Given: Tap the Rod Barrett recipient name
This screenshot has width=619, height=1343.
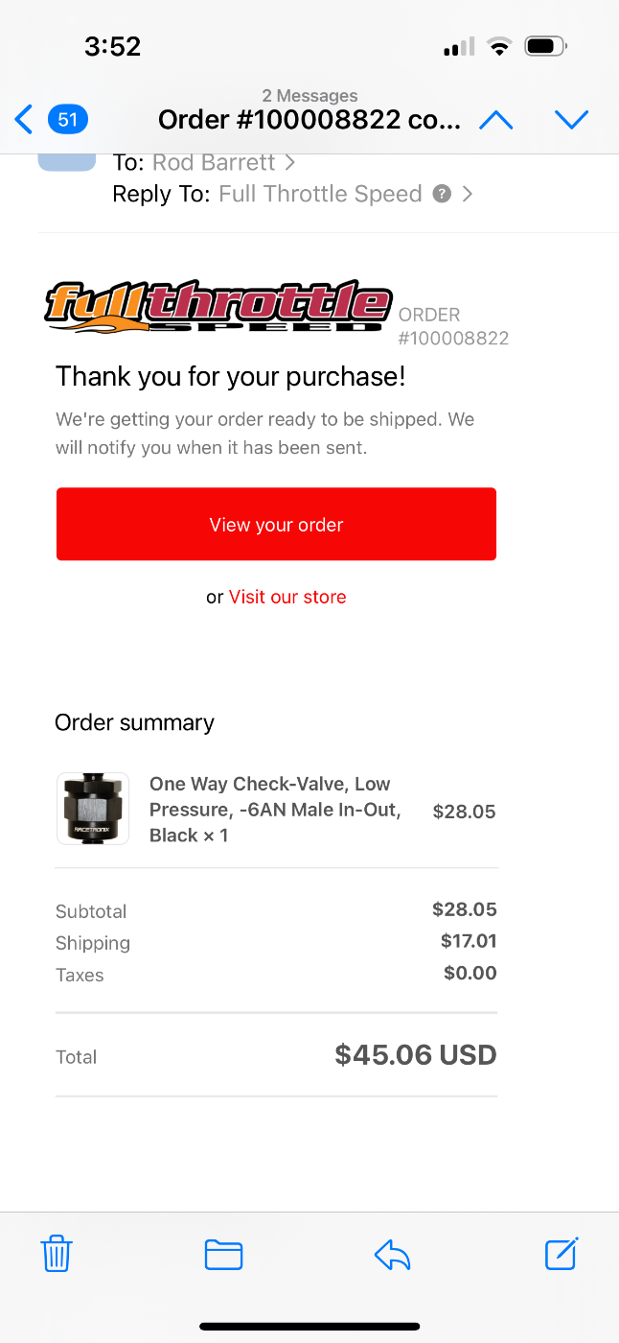Looking at the screenshot, I should pos(214,163).
